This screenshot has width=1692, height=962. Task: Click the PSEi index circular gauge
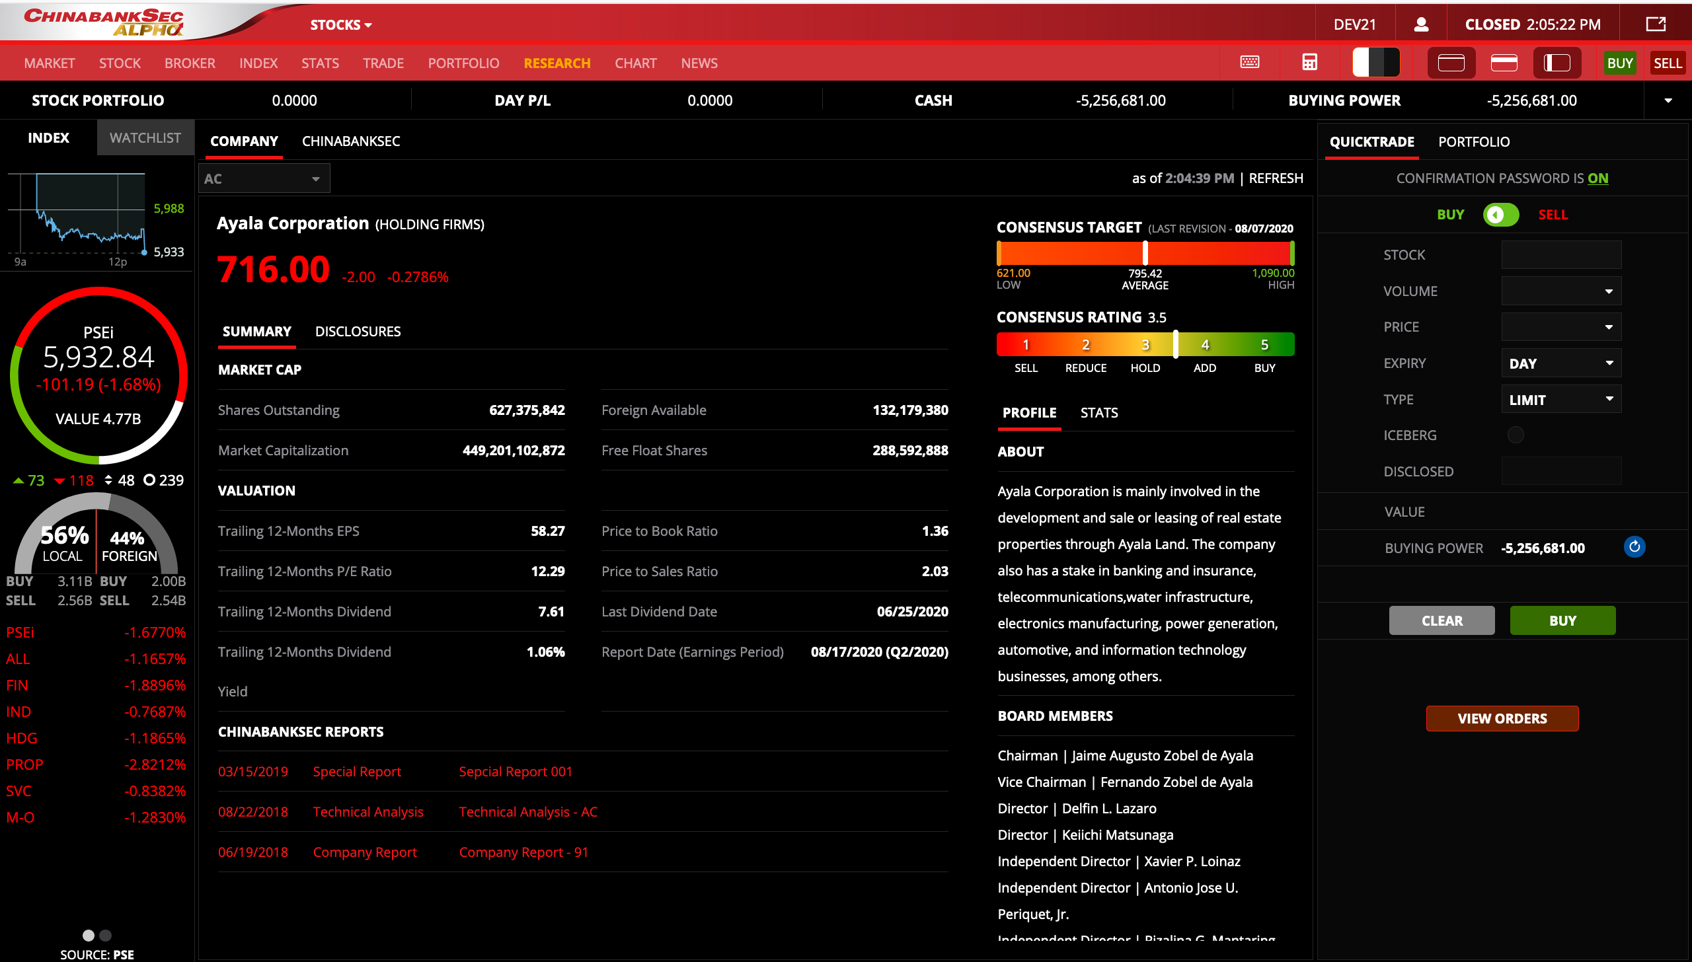point(98,375)
